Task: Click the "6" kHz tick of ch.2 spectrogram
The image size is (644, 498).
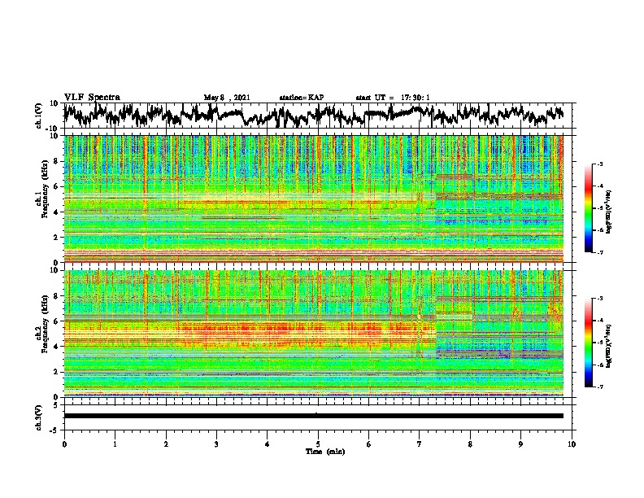Action: pos(57,321)
